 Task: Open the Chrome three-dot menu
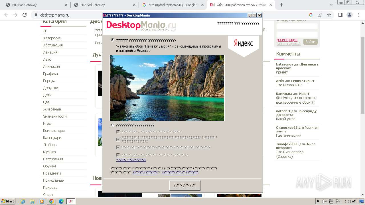pyautogui.click(x=359, y=15)
